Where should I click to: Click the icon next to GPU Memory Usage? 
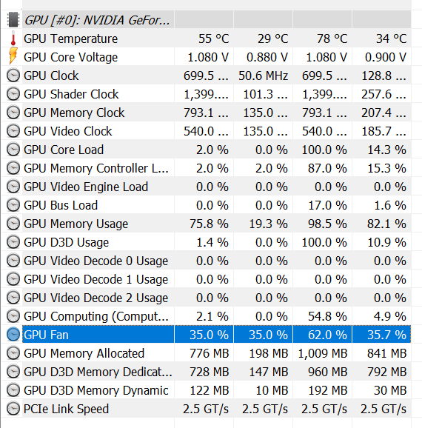click(x=13, y=224)
